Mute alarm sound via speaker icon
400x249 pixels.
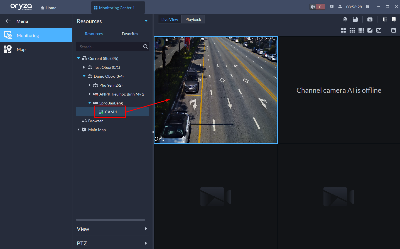313,7
